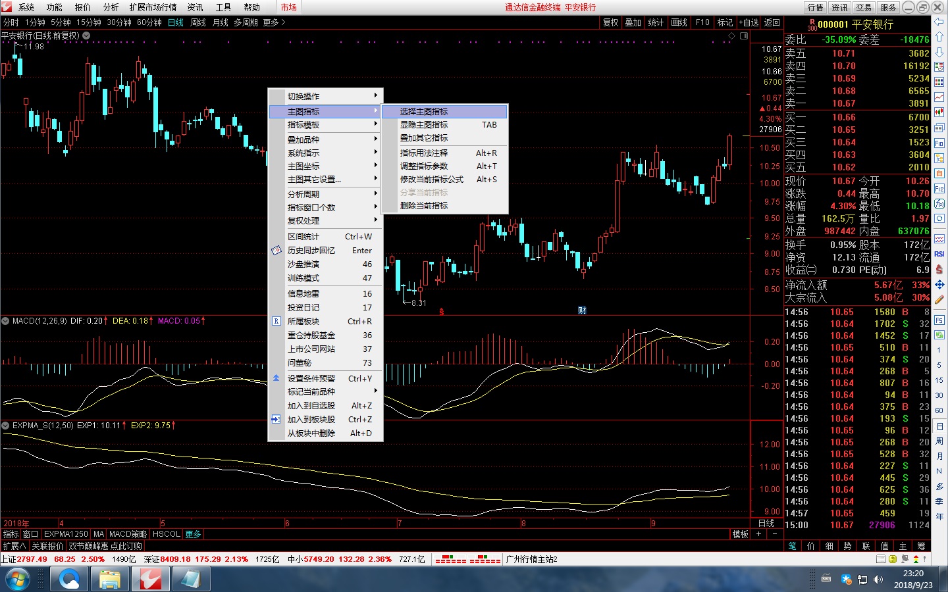Open dropdown arrow next to 平安银行 chart title
This screenshot has width=948, height=592.
(x=86, y=36)
